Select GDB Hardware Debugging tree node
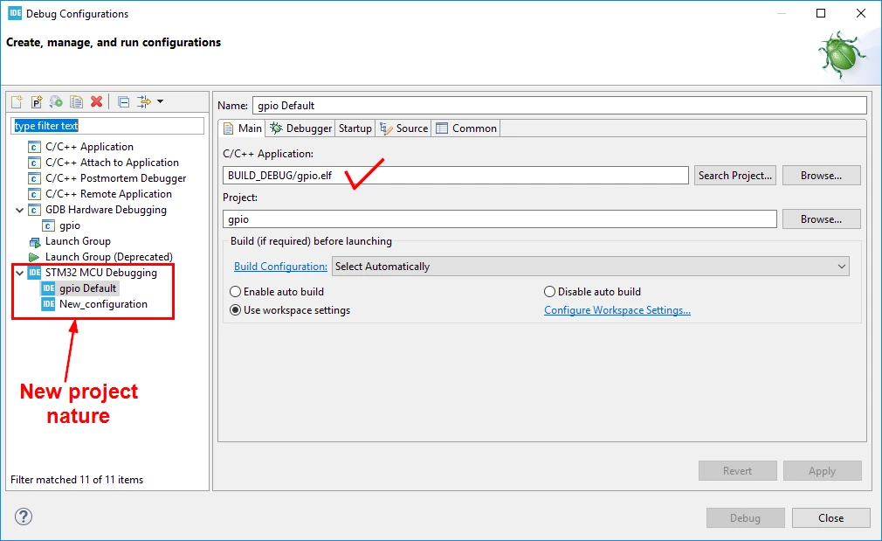 tap(106, 210)
